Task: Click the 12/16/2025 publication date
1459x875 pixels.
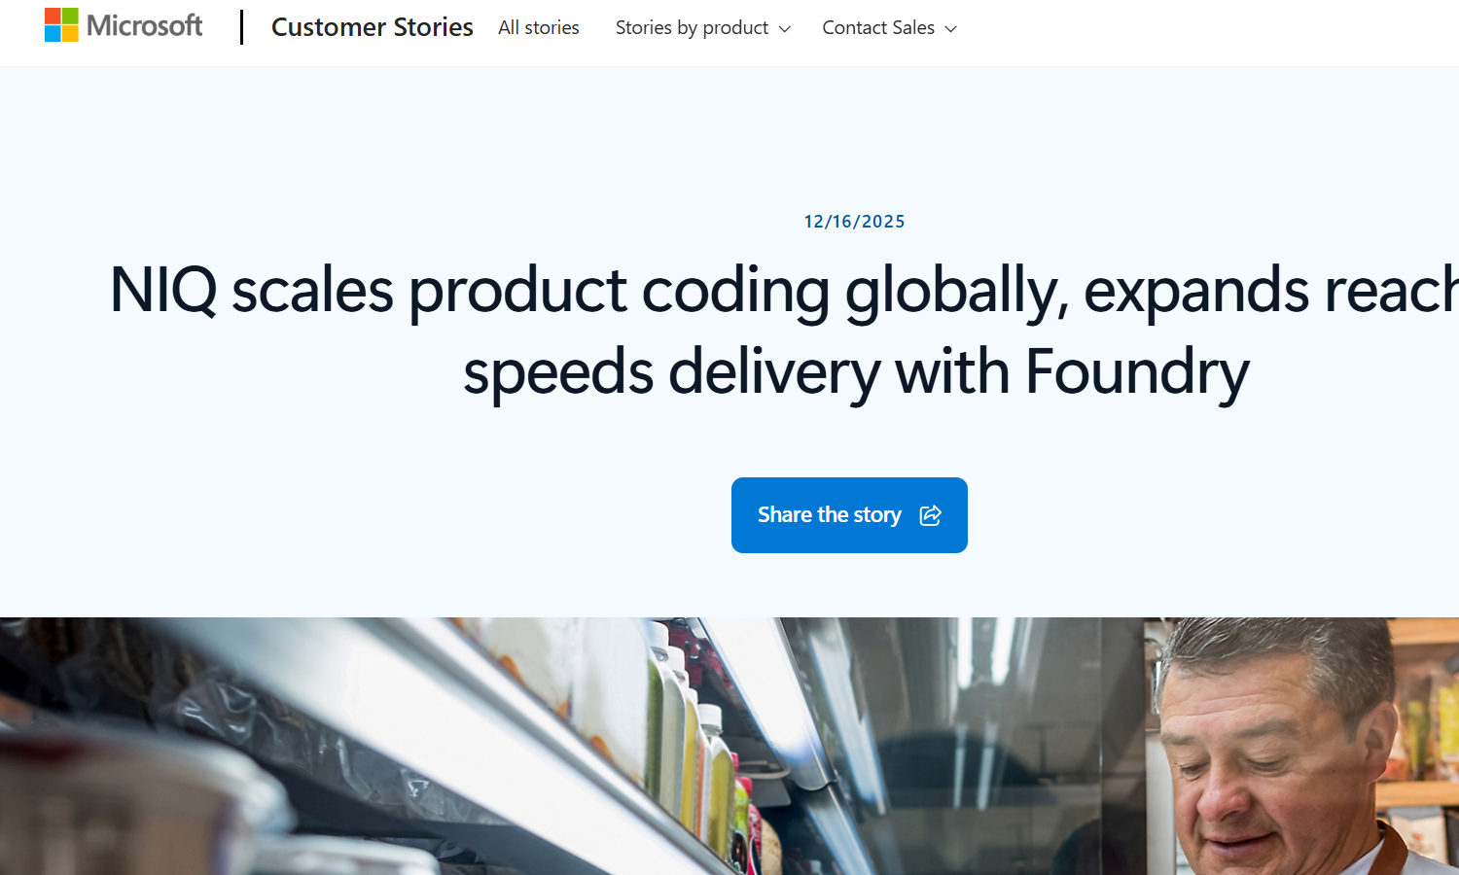Action: pyautogui.click(x=854, y=222)
